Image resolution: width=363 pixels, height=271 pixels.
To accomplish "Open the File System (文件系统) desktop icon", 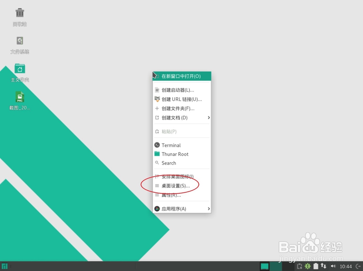I will coord(20,41).
